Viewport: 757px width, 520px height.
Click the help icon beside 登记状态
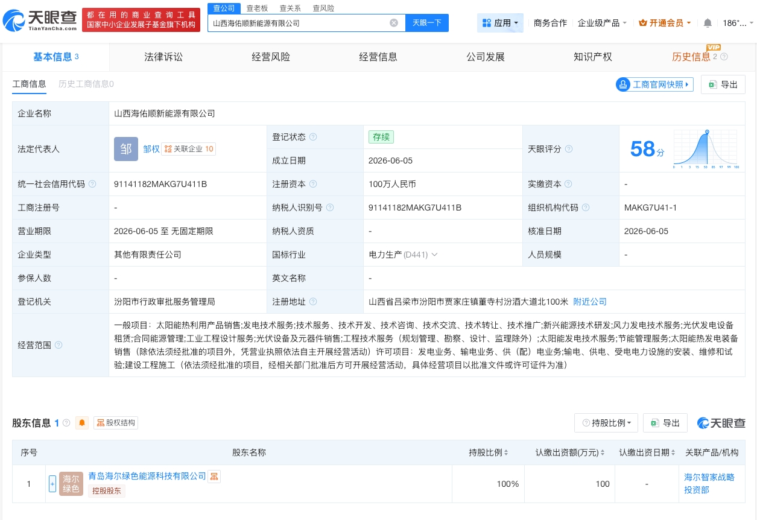313,137
